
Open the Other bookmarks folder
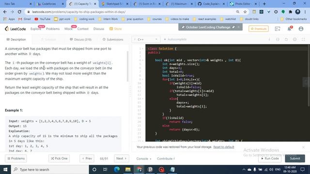coord(294,19)
